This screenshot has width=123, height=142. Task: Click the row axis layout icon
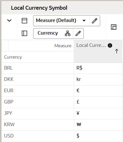tap(24, 33)
